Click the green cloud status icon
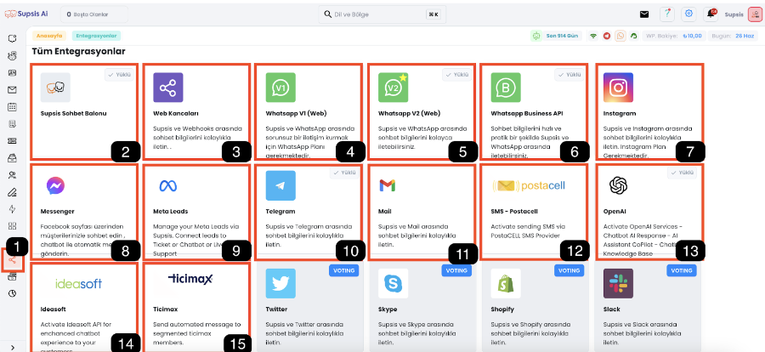This screenshot has width=765, height=352. 634,36
